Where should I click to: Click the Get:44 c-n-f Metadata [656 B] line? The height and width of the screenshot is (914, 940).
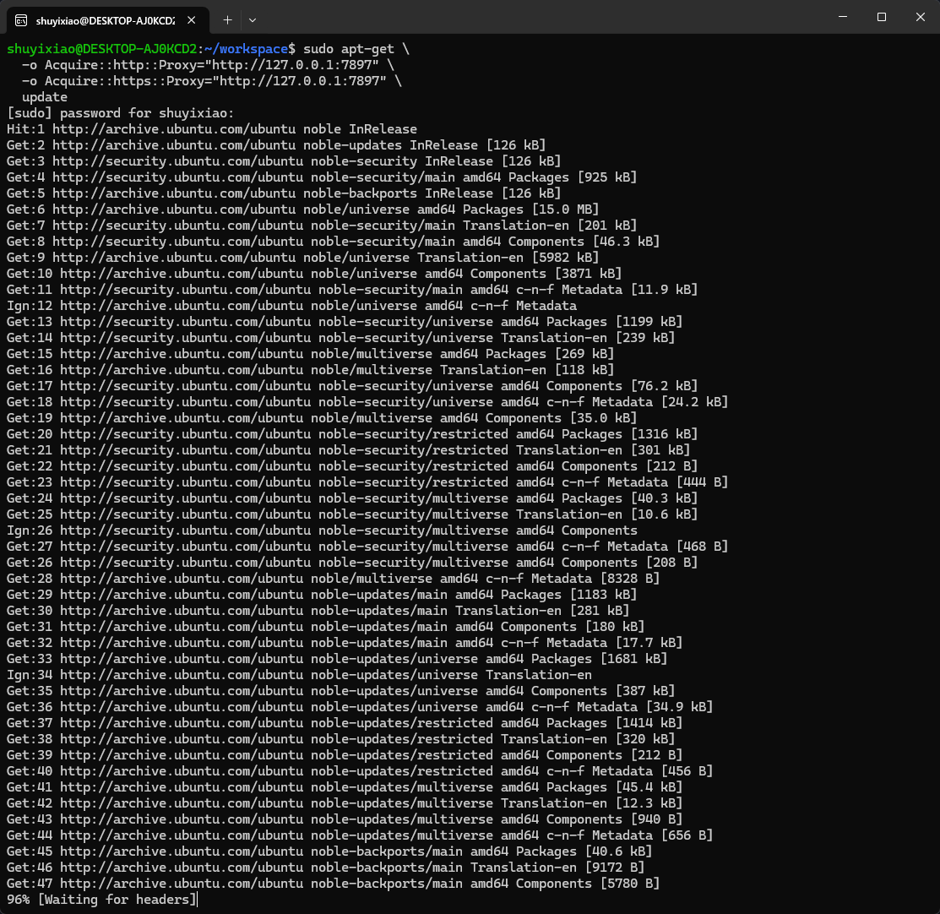(360, 835)
